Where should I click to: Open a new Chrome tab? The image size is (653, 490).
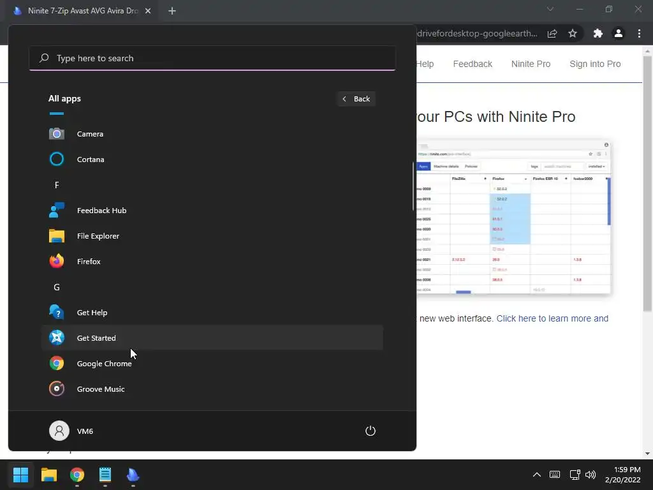pos(172,11)
